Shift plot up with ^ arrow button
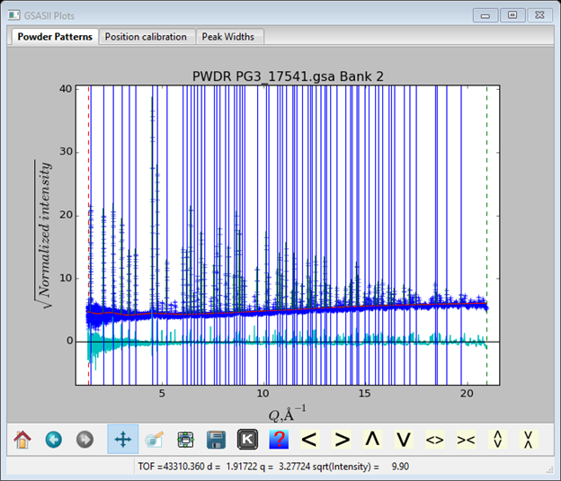This screenshot has width=561, height=481. coord(372,440)
